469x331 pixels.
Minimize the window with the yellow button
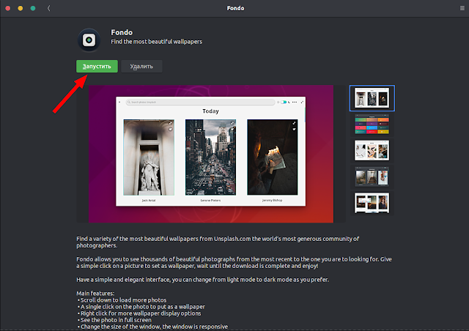21,8
